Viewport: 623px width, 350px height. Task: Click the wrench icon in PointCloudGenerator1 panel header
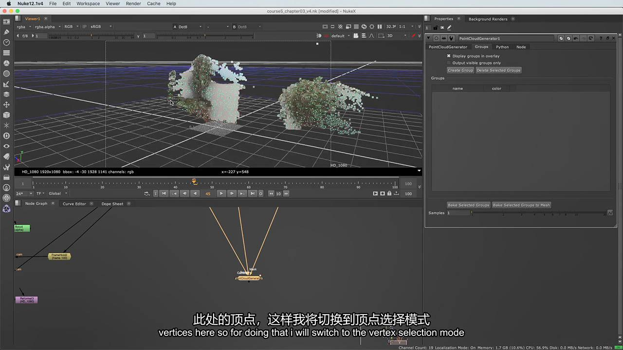click(451, 38)
